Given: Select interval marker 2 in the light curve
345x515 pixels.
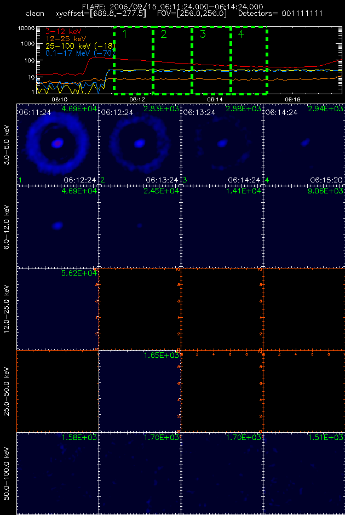Looking at the screenshot, I should (164, 34).
